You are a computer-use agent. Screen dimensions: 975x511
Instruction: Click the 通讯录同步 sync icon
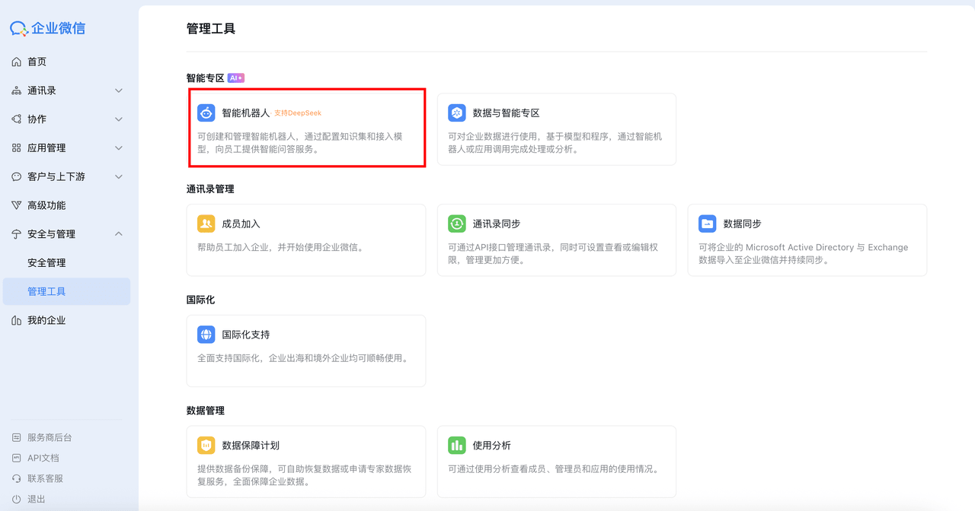[456, 223]
